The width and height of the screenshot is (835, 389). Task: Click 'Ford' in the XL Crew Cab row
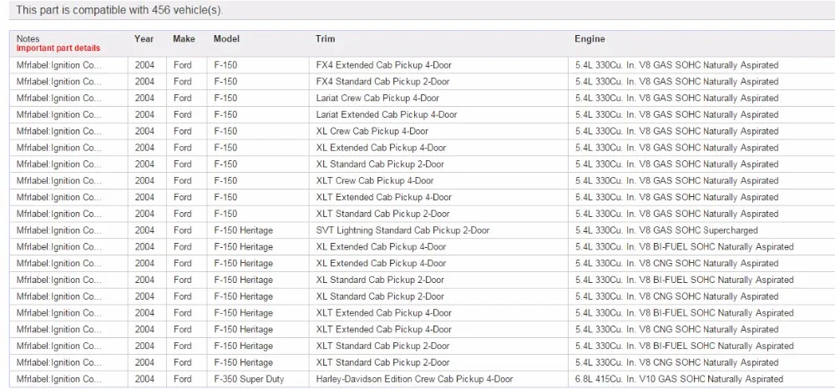point(183,131)
